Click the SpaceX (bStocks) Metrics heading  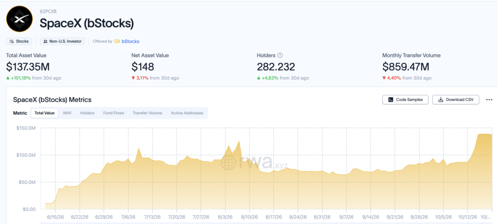tap(52, 100)
